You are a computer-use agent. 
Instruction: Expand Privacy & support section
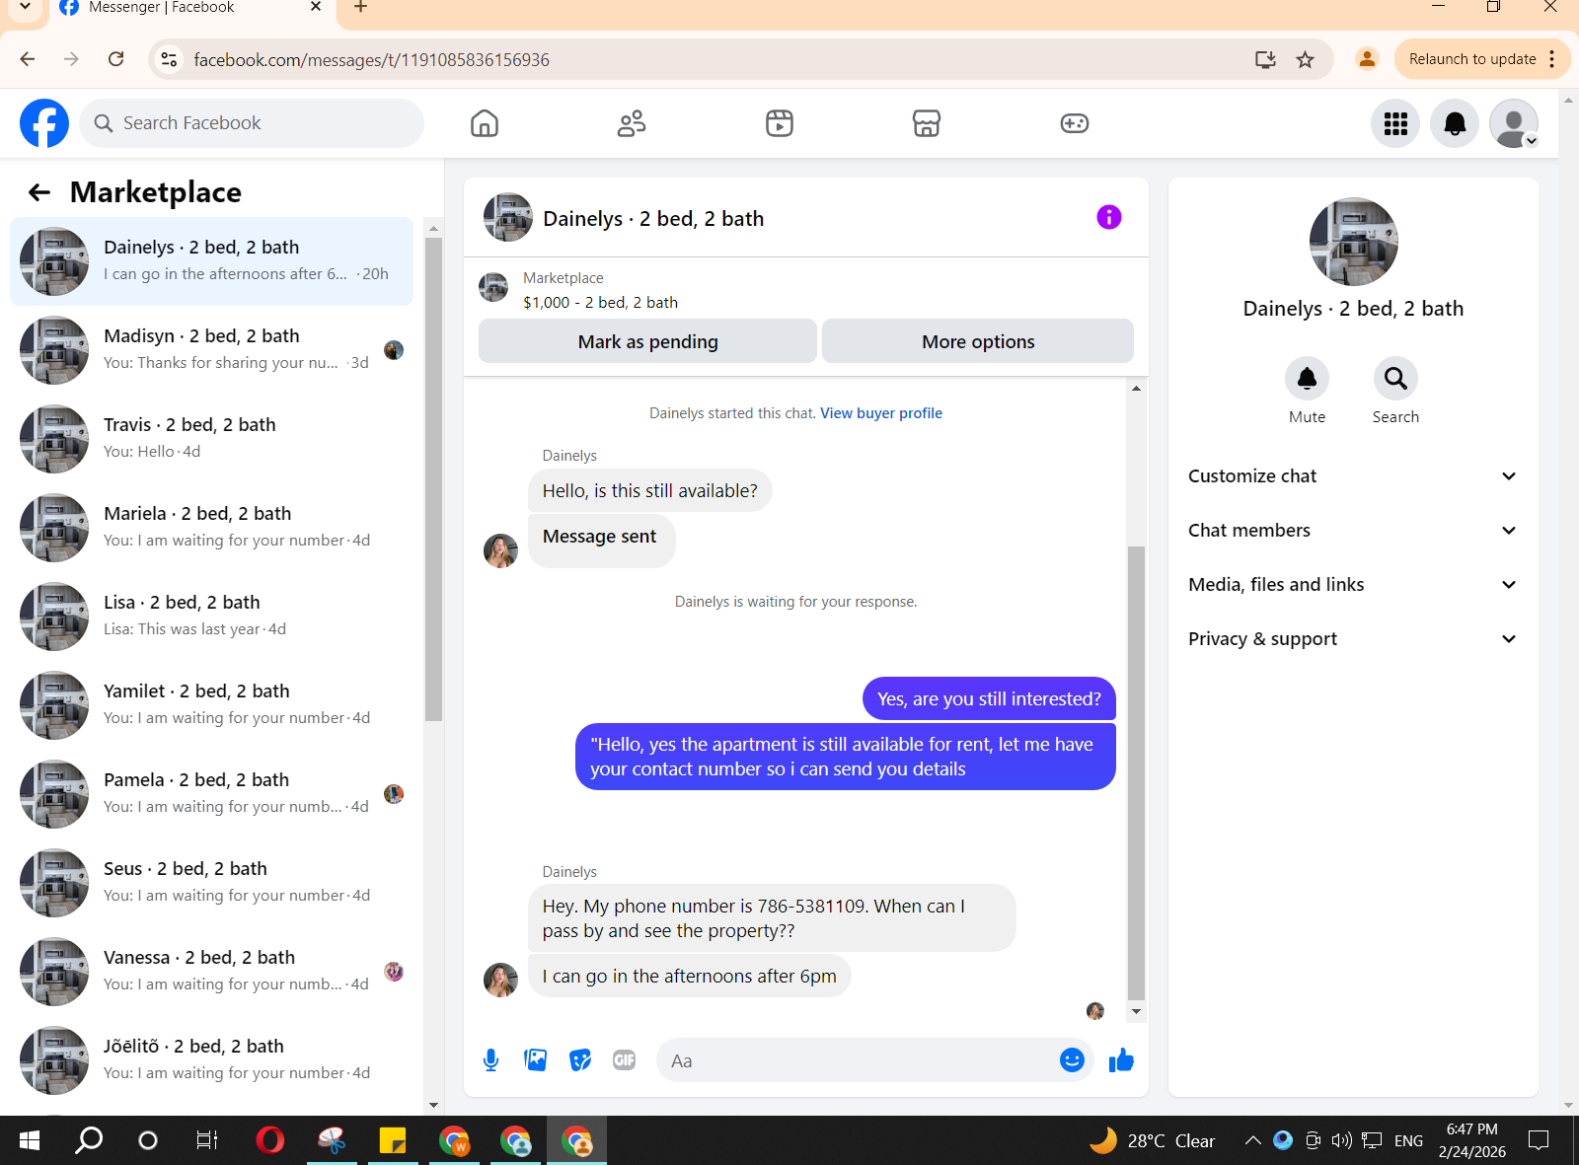(1353, 639)
